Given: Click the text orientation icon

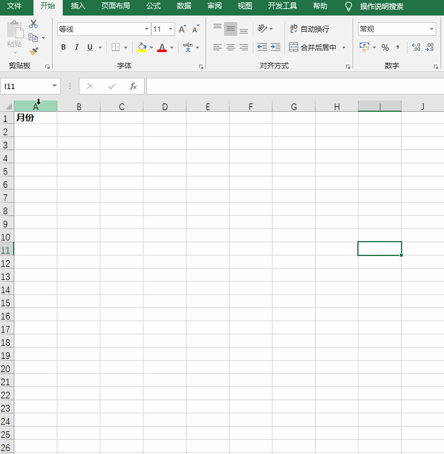Looking at the screenshot, I should (x=262, y=29).
